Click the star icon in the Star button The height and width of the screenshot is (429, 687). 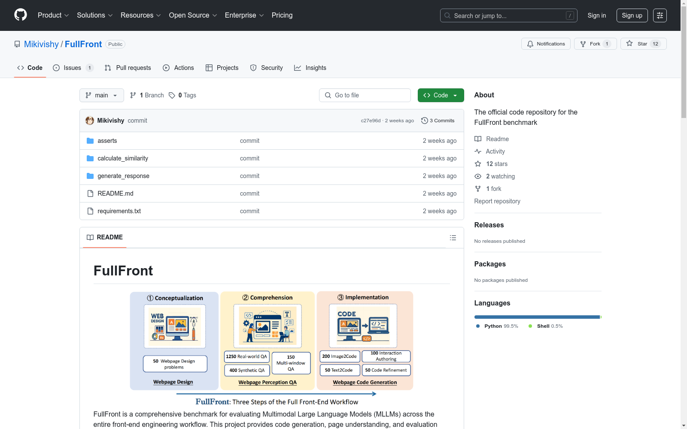coord(629,43)
